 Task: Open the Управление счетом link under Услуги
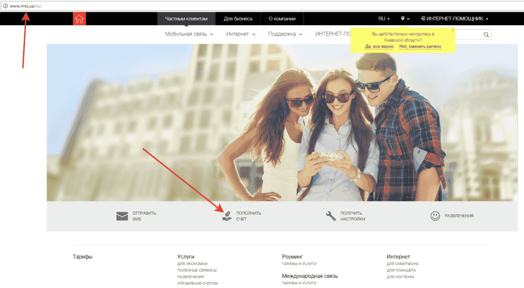[x=198, y=283]
